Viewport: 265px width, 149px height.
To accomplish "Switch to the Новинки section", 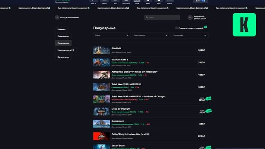I will click(x=61, y=29).
